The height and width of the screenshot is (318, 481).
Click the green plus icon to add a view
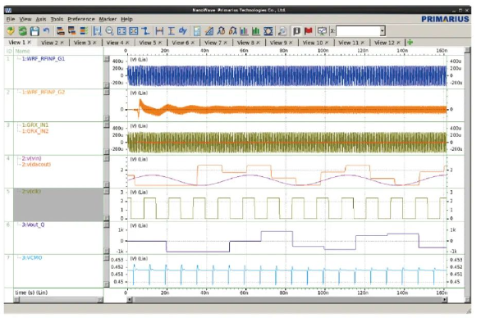410,43
